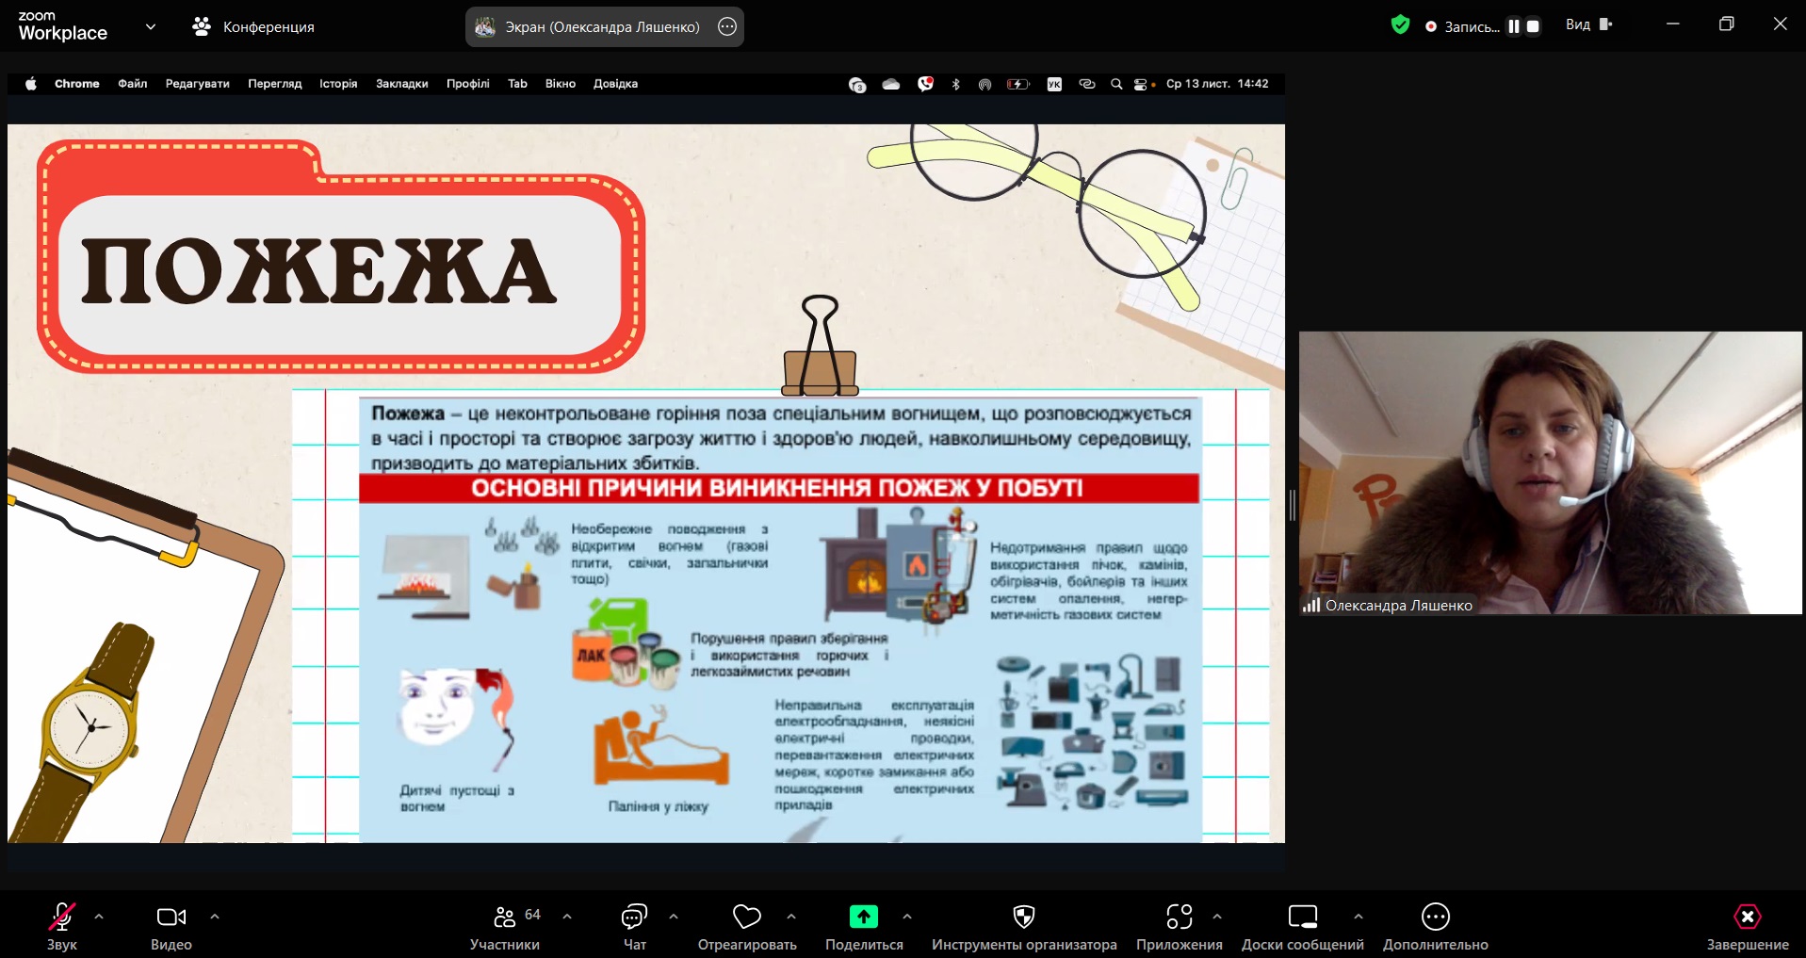Stop the recording with square button
This screenshot has height=958, width=1806.
point(1533,26)
